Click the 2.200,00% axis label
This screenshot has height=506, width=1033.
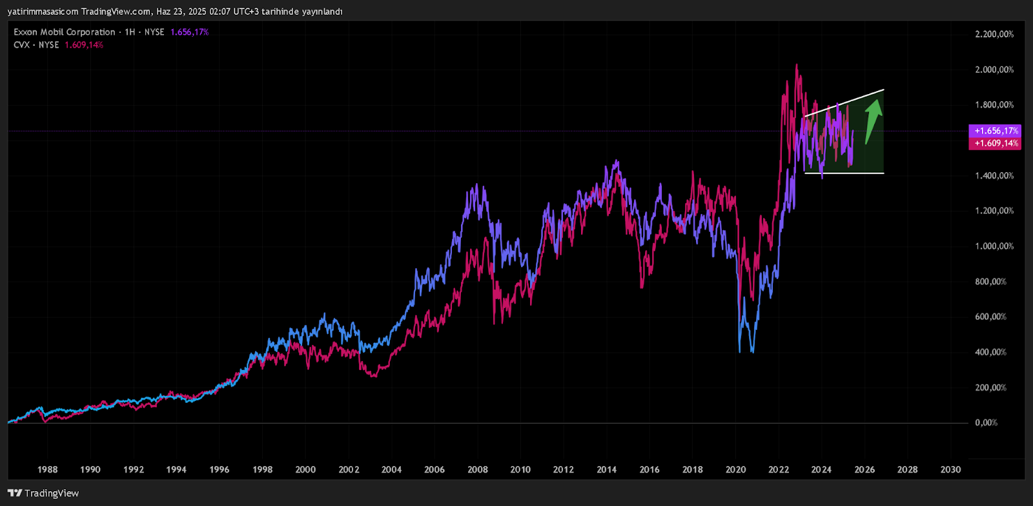[x=994, y=34]
